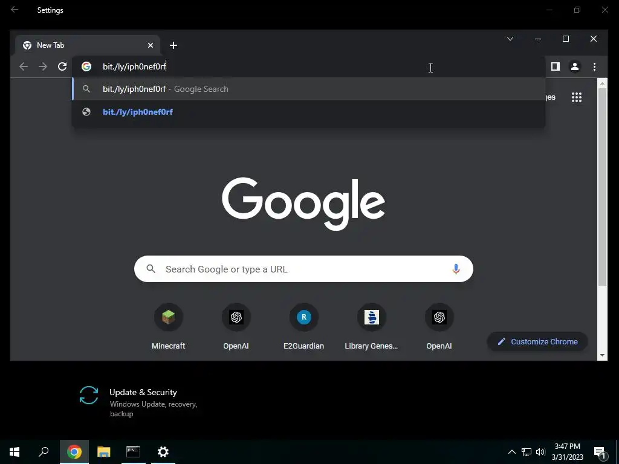
Task: Open the Chrome side panel icon
Action: coord(556,66)
